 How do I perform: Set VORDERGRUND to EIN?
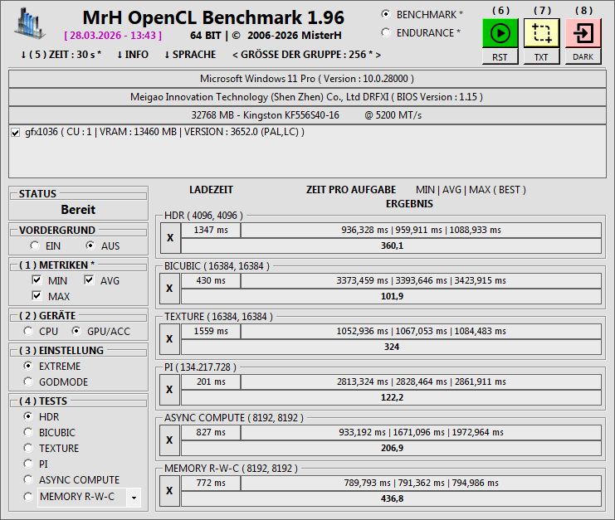(35, 245)
